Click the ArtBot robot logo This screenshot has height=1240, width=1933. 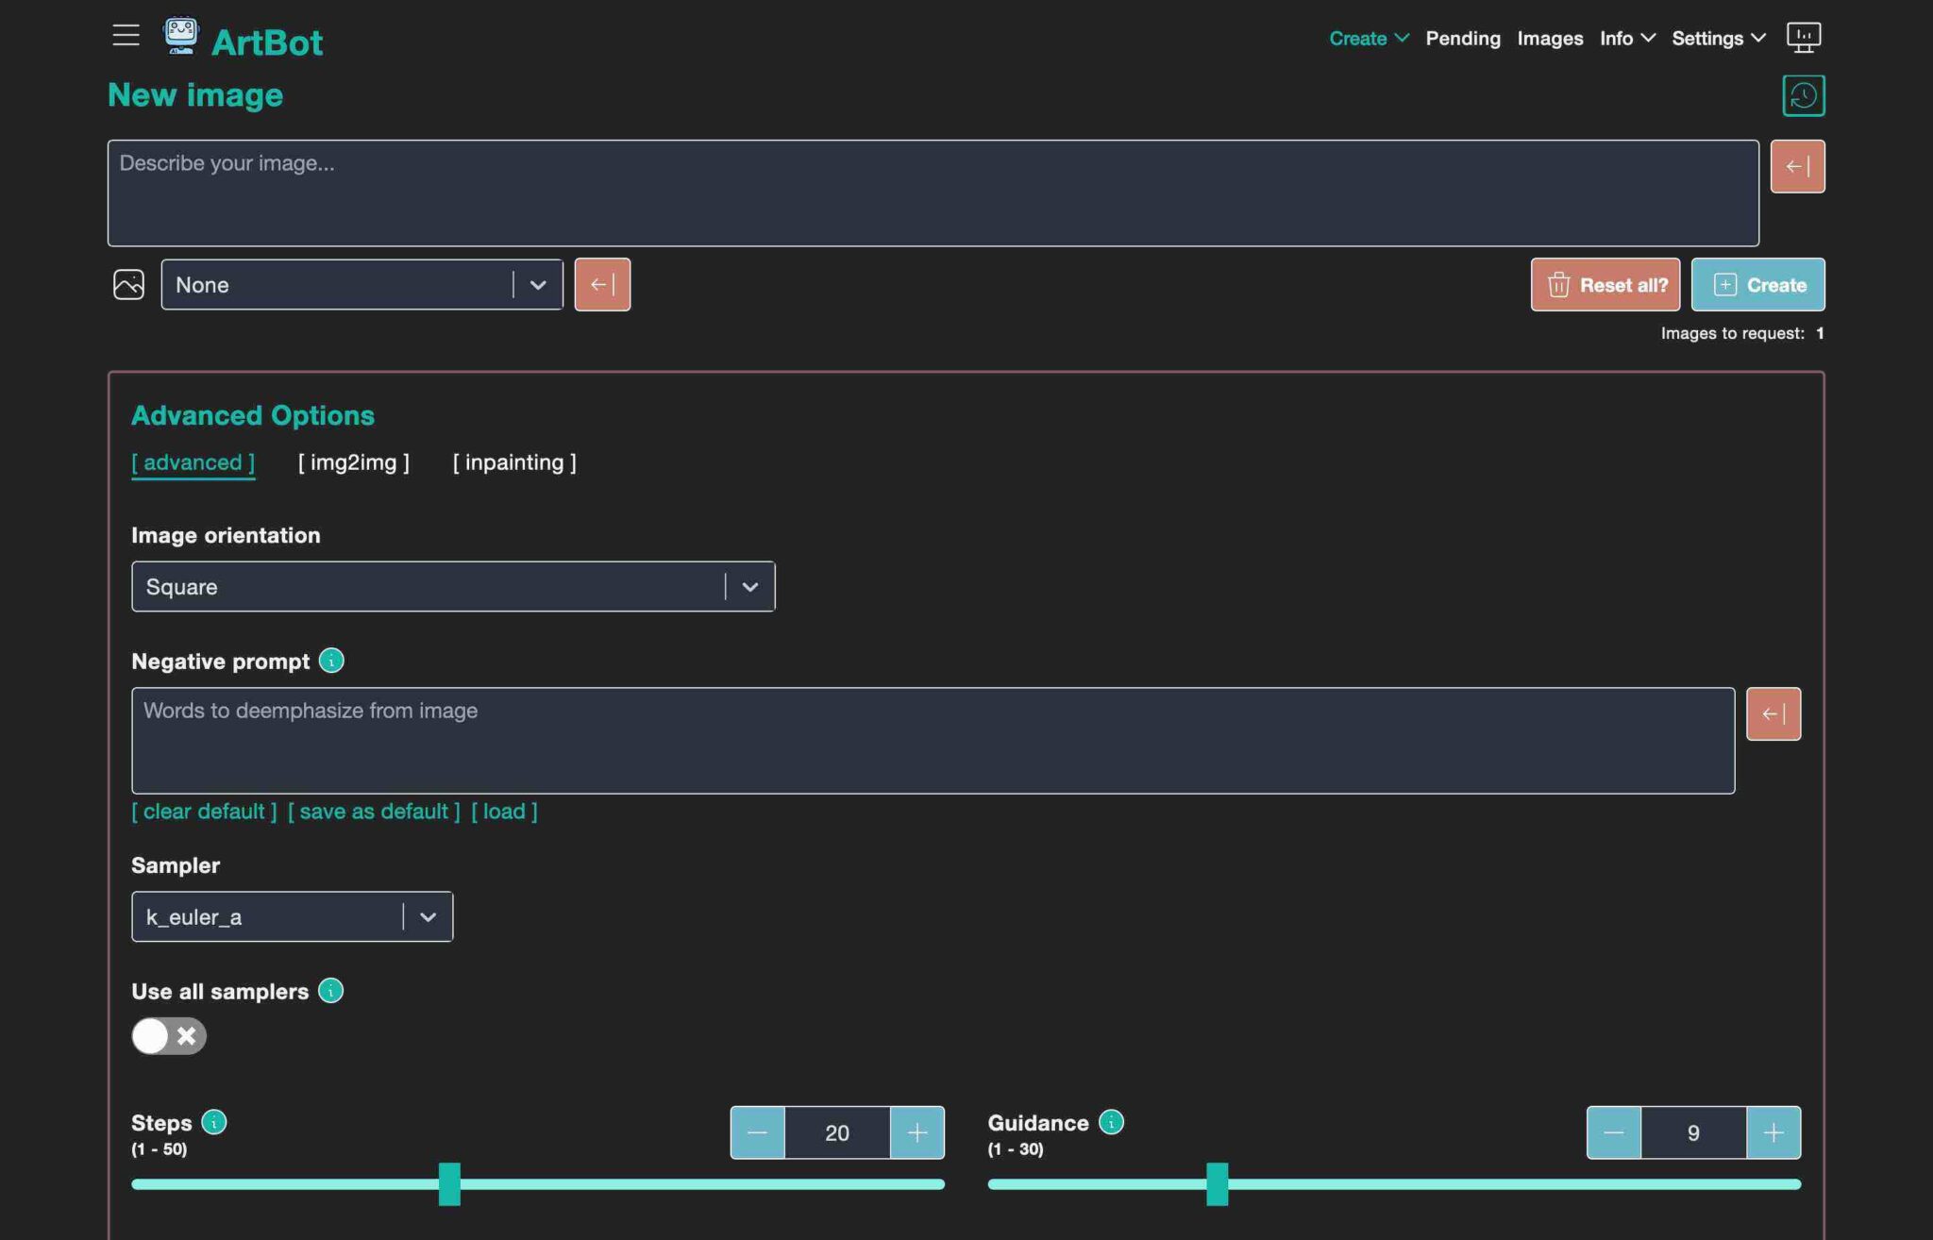[x=180, y=37]
